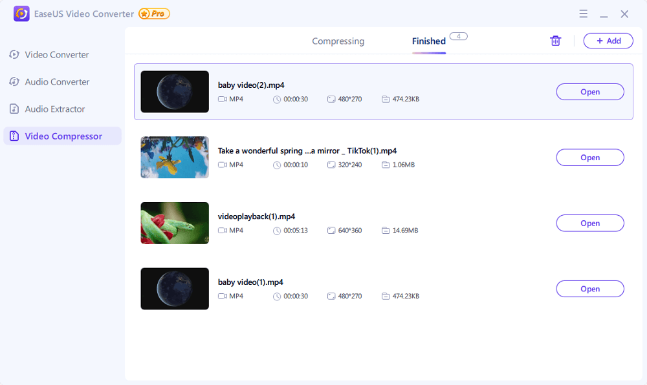Image resolution: width=647 pixels, height=385 pixels.
Task: Open the hamburger menu icon
Action: 583,14
